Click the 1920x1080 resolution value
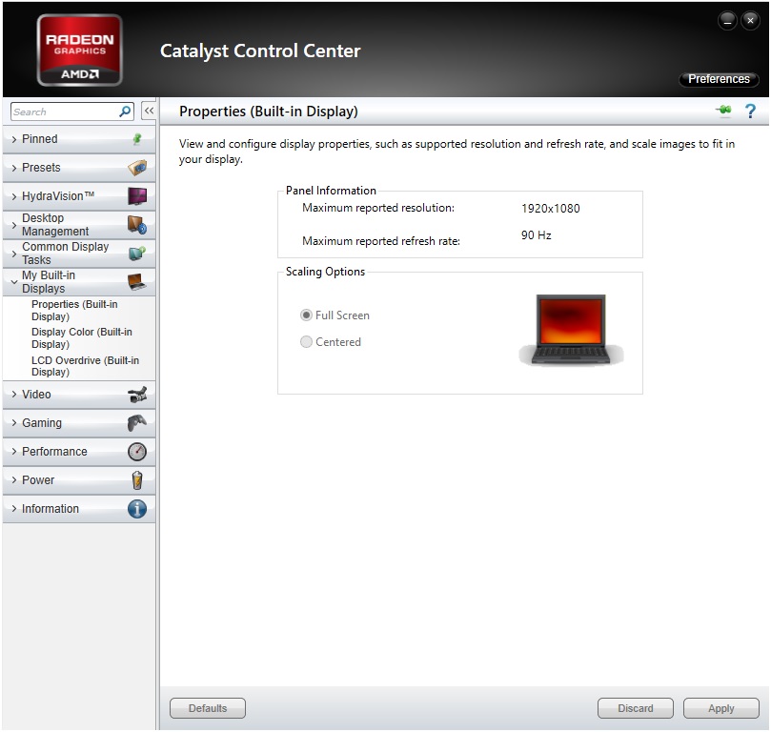Screen dimensions: 771x732 point(551,209)
